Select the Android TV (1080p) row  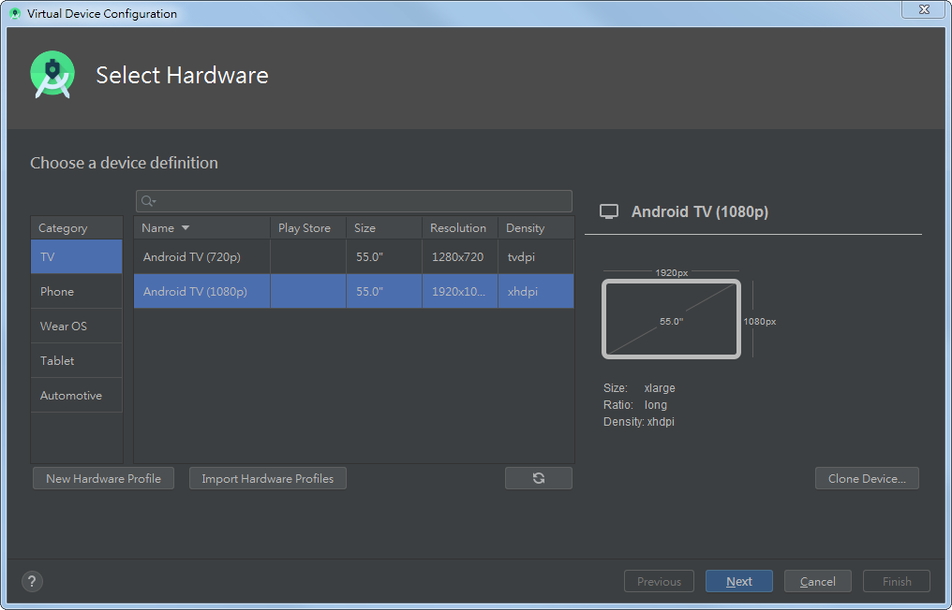pos(354,292)
